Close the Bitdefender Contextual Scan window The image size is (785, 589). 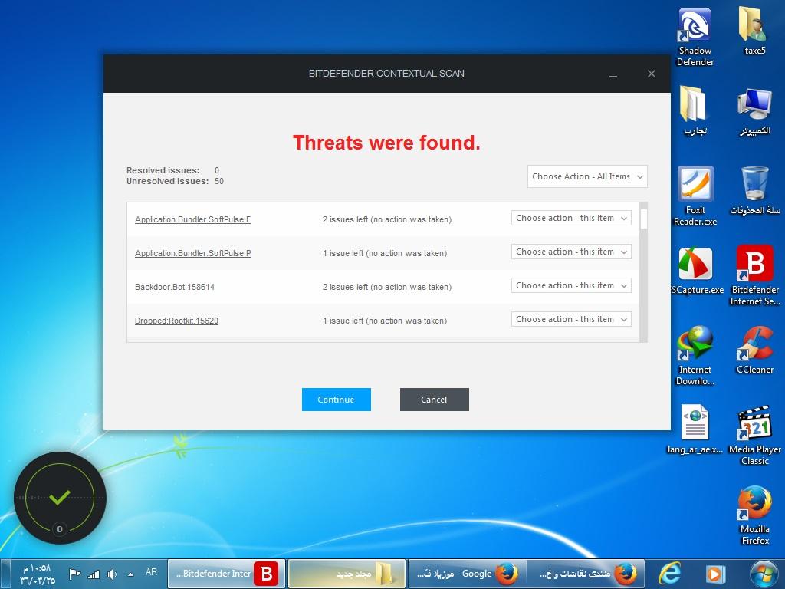tap(652, 74)
